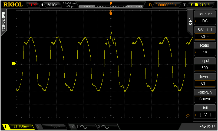Click the 50.00ns horizontal timebase value
This screenshot has height=131, width=218.
click(53, 5)
